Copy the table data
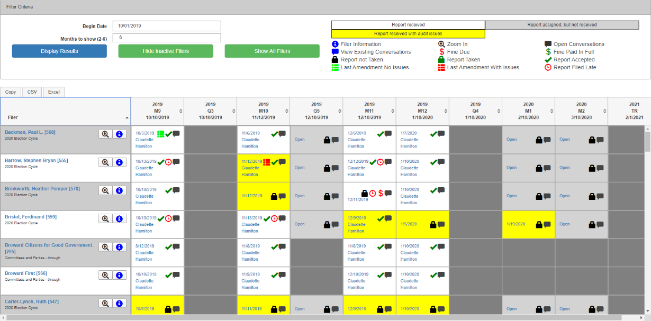 (x=11, y=92)
